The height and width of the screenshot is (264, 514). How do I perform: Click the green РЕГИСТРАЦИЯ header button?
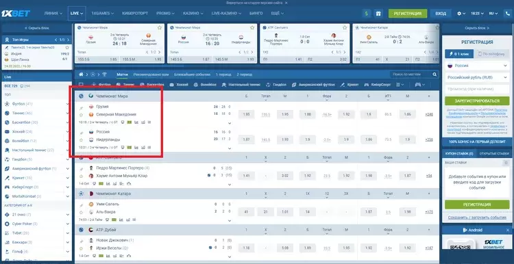click(x=408, y=14)
